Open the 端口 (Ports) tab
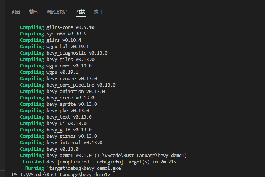 [x=98, y=12]
